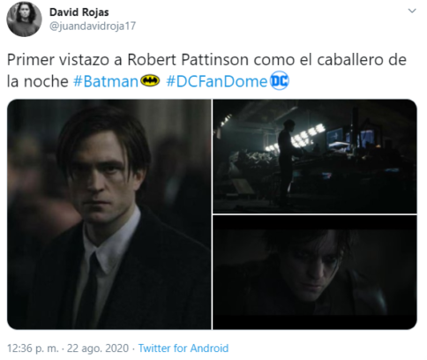Viewport: 427px width, 360px height.
Task: Expand the tweet options chevron menu
Action: 412,11
